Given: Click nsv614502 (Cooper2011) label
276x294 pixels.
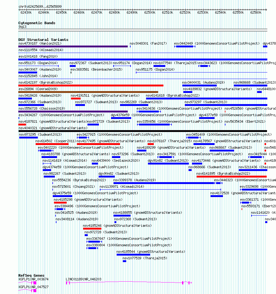Looking at the screenshot, I should (56, 141).
